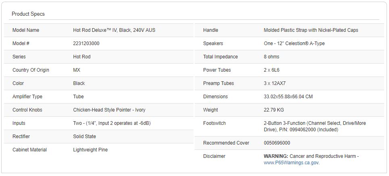This screenshot has height=176, width=389.
Task: Select the 3 x 12AX7 preamp tubes value
Action: [275, 83]
